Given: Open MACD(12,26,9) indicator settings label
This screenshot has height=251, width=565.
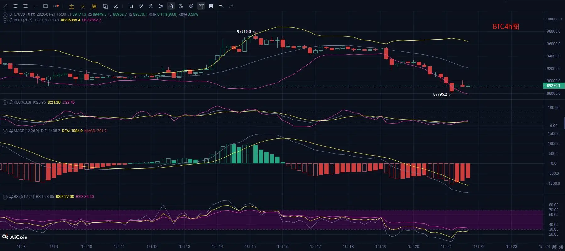Looking at the screenshot, I should (x=26, y=131).
